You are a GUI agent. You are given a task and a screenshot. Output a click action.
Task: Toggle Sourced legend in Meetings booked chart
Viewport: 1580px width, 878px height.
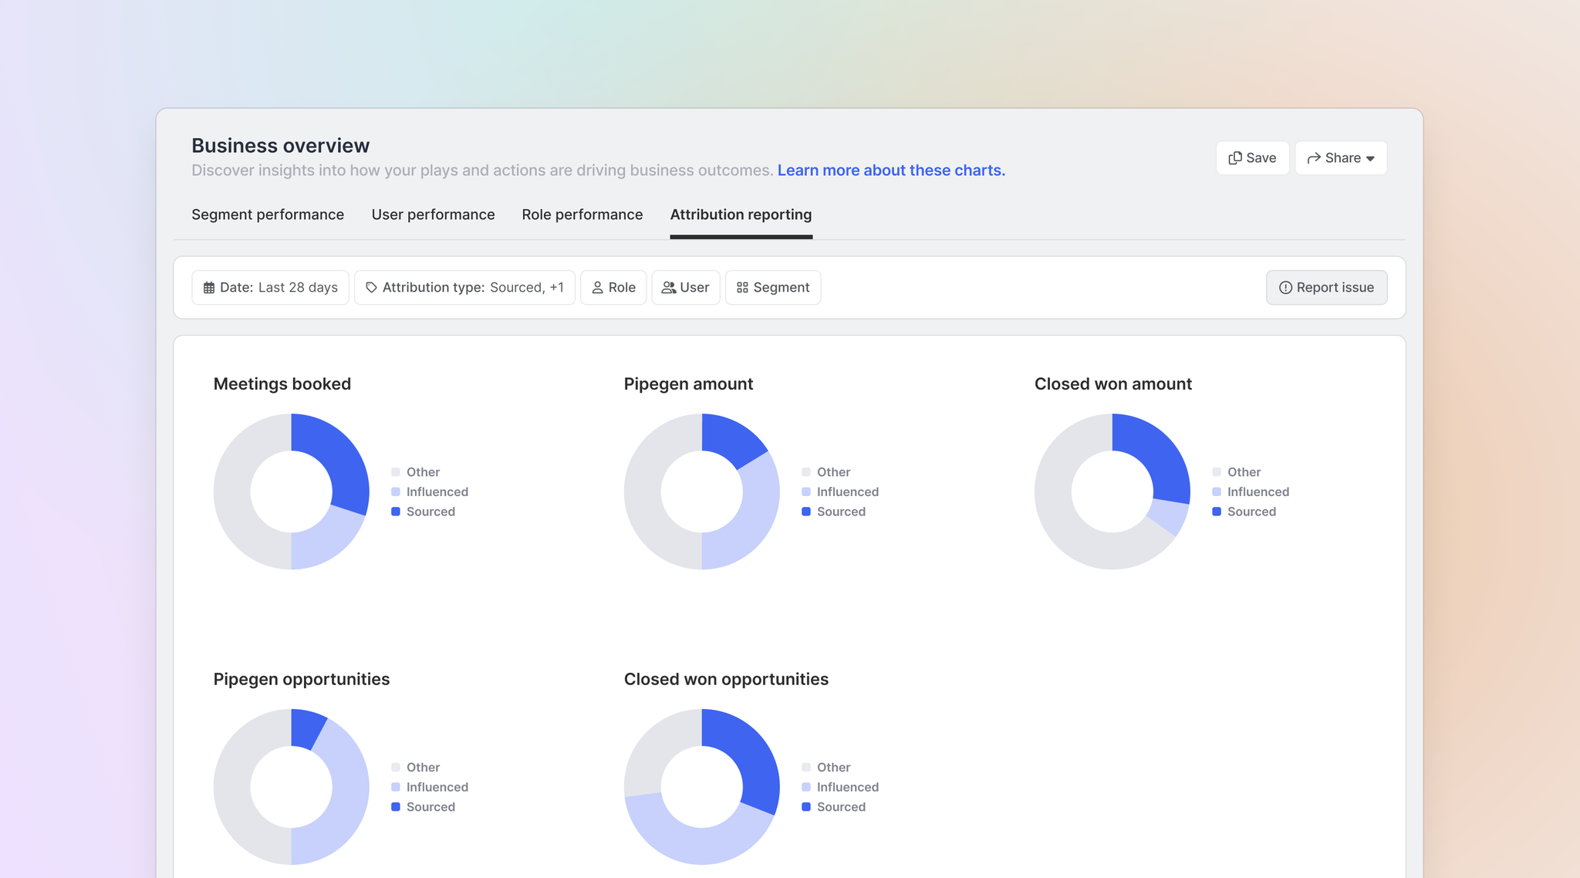[430, 512]
